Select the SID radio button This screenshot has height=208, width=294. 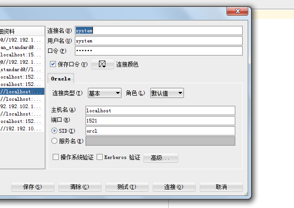pos(54,131)
